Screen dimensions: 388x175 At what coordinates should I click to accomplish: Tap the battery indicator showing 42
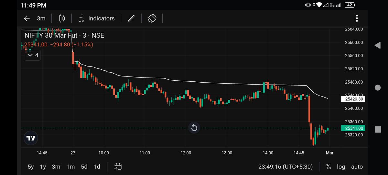point(350,5)
